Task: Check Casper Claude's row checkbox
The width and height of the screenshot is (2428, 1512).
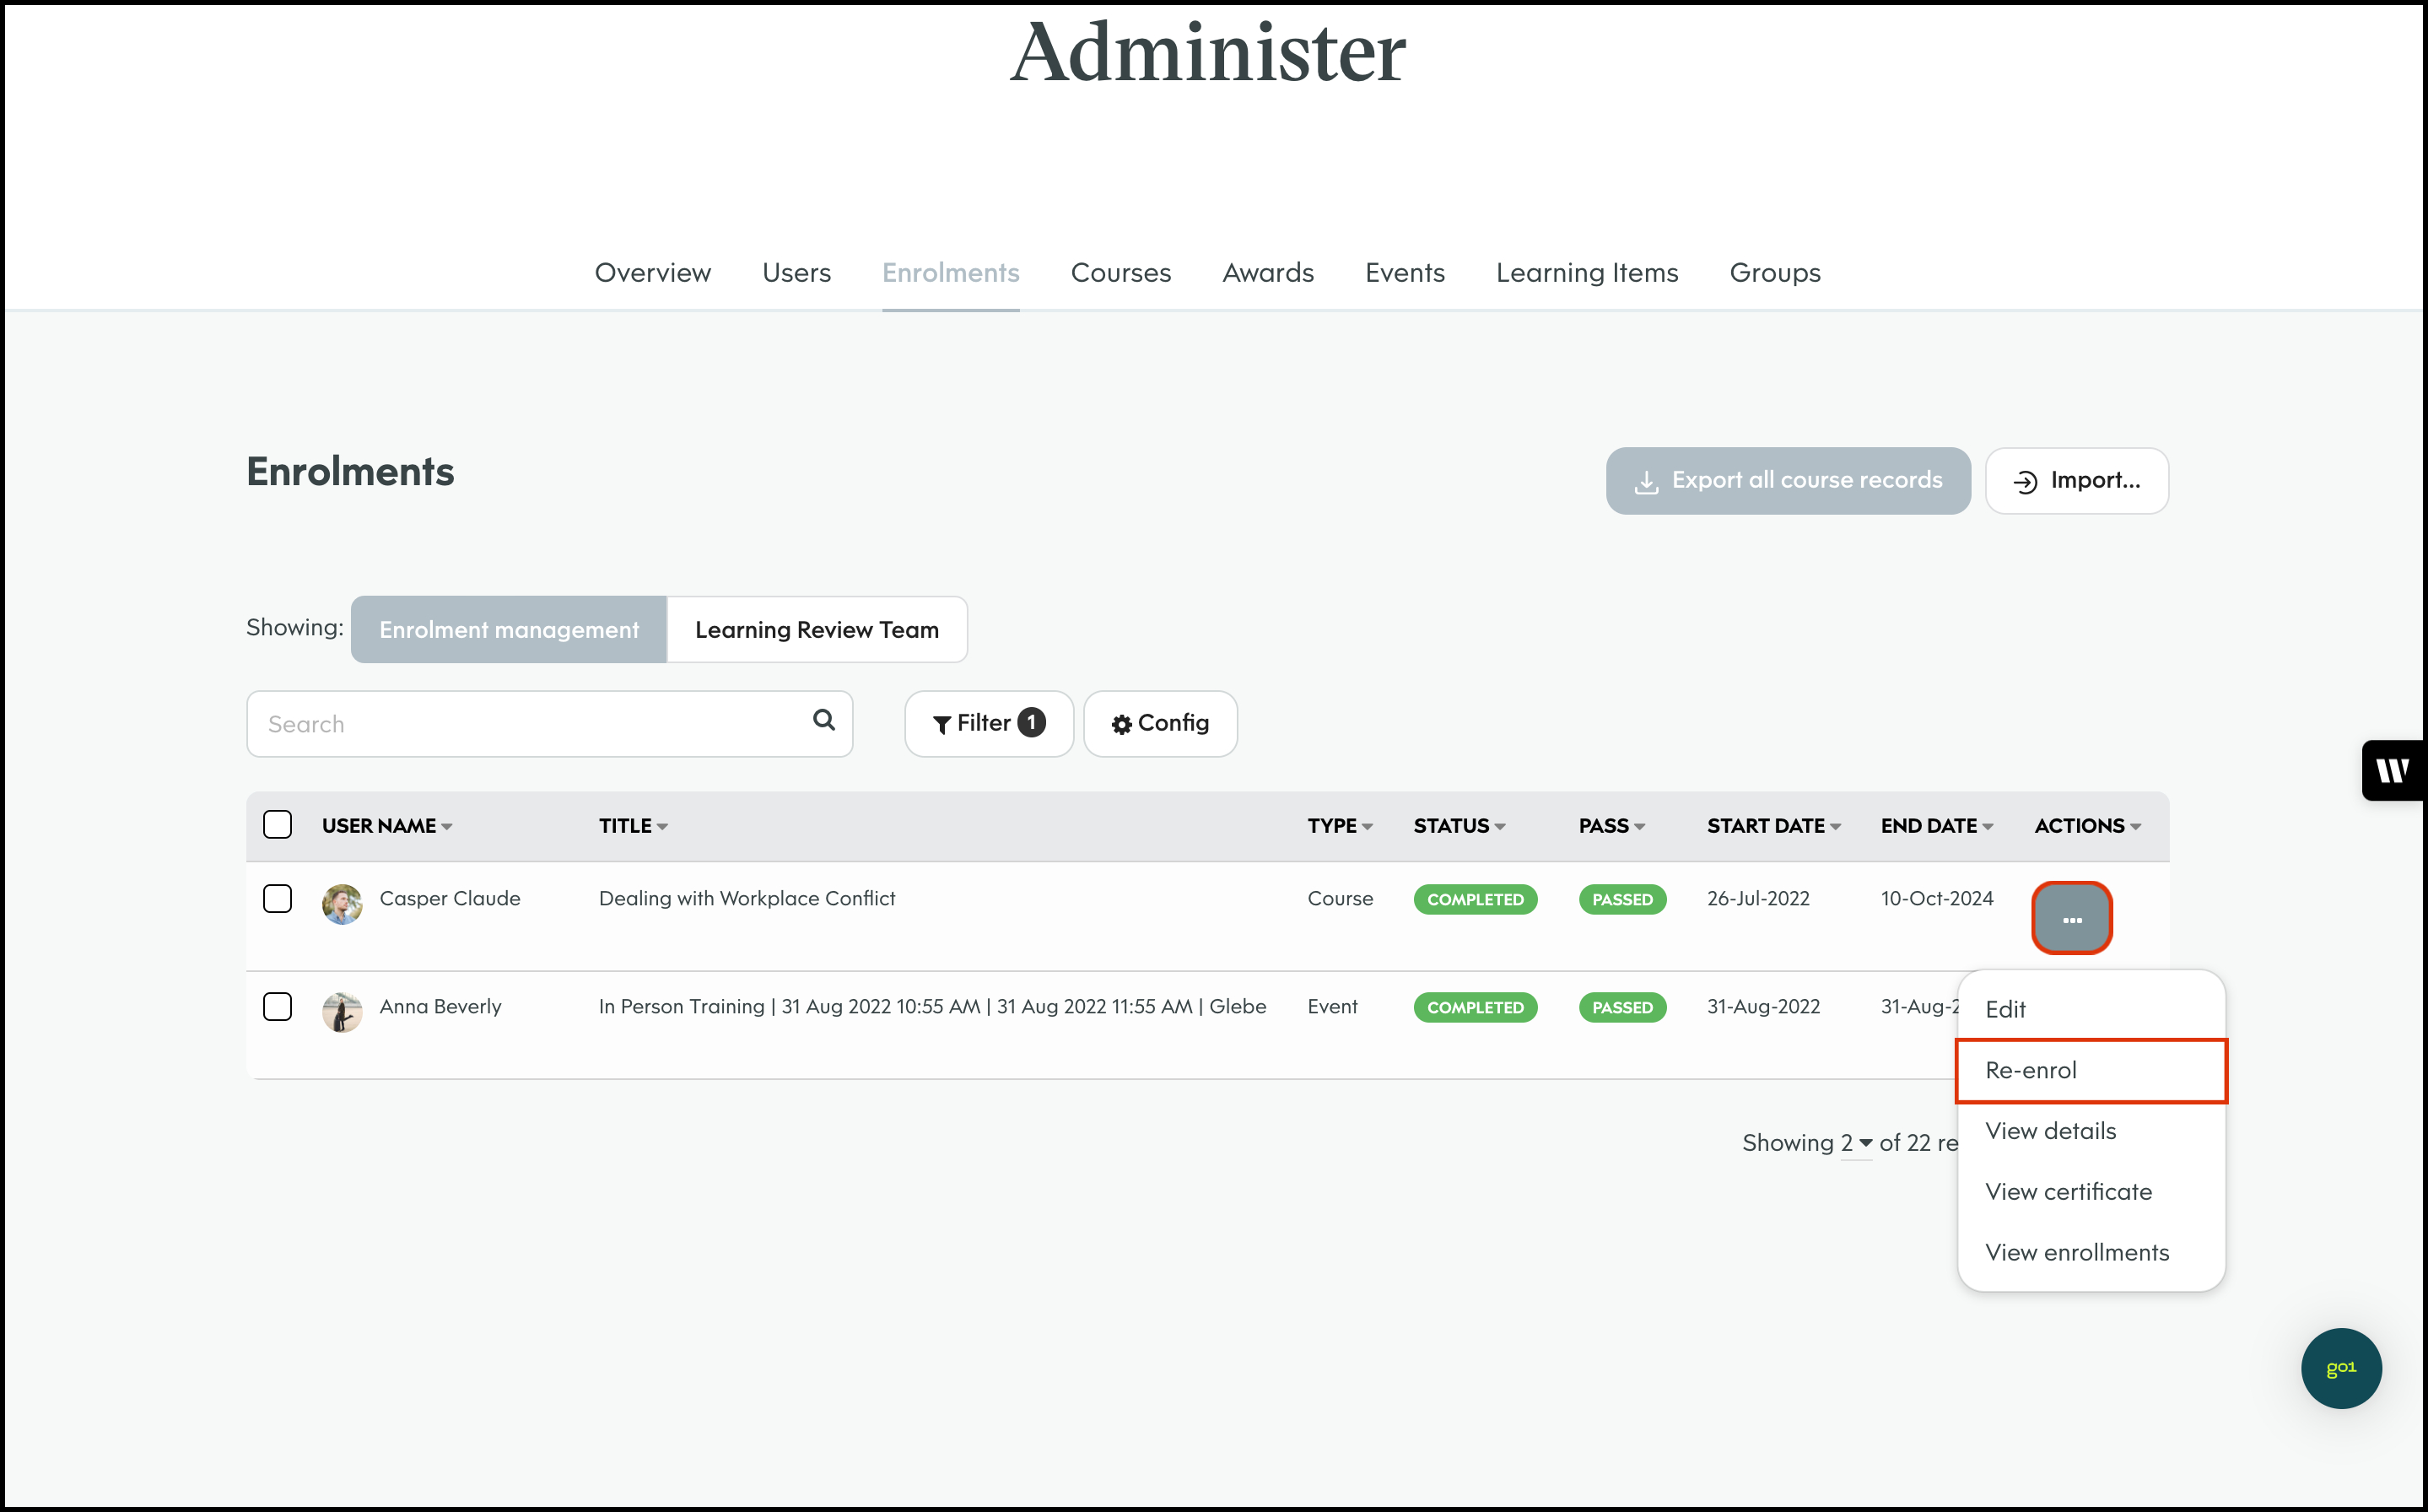Action: [x=277, y=898]
